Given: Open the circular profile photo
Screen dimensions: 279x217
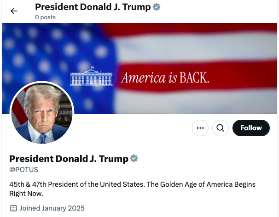Looking at the screenshot, I should click(42, 113).
